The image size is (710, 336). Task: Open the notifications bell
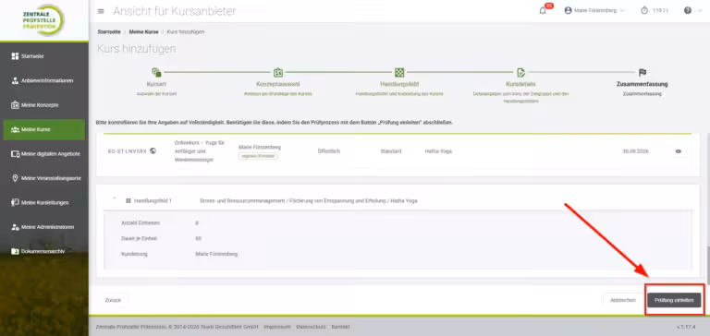point(543,11)
